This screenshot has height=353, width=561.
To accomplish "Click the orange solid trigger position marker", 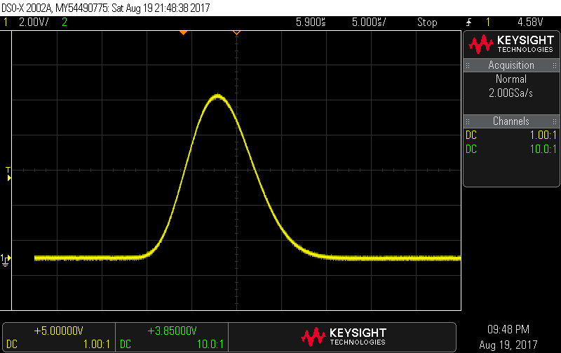I will pos(183,33).
